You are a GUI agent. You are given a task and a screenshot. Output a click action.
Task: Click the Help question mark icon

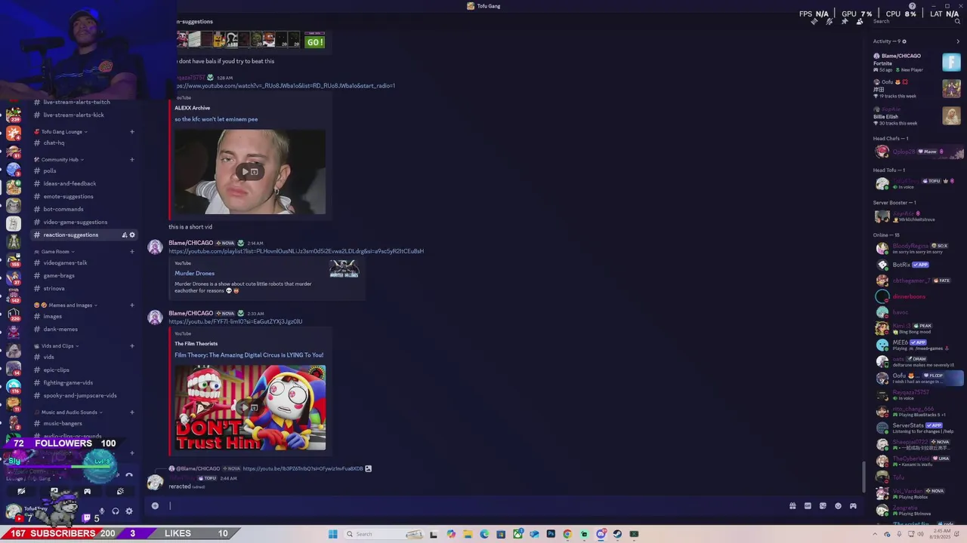pyautogui.click(x=912, y=6)
